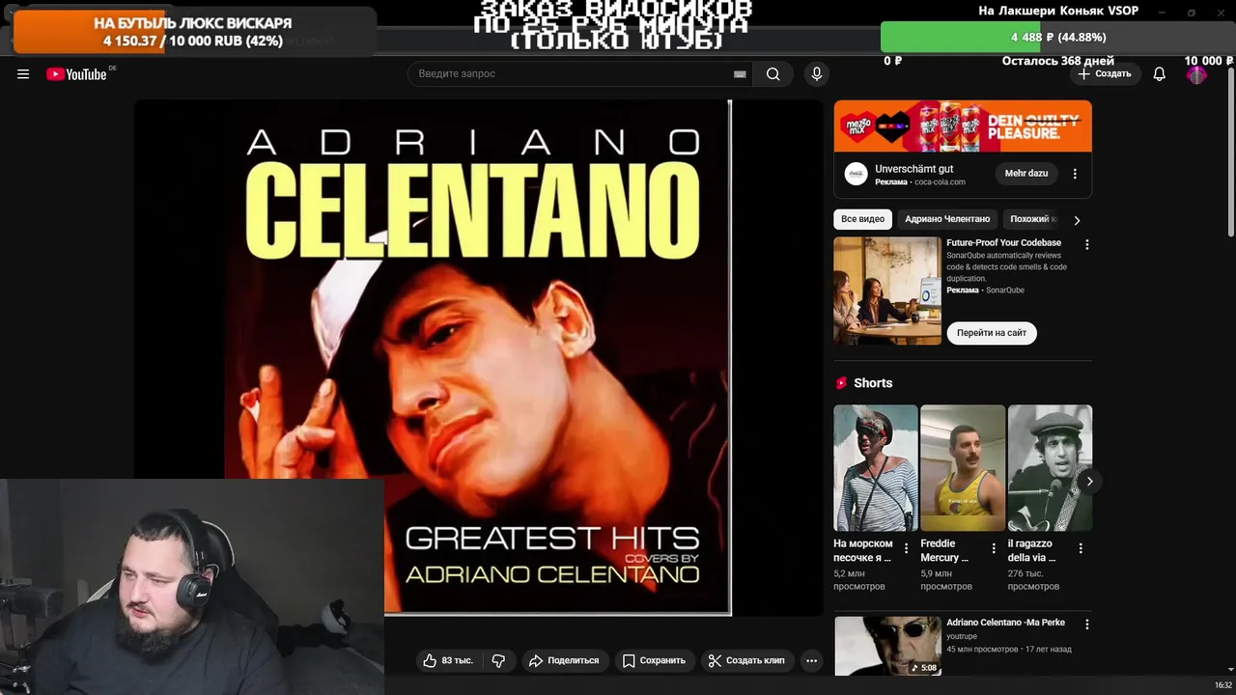The width and height of the screenshot is (1236, 695).
Task: Open the Freddie Mercury short
Action: (x=963, y=468)
